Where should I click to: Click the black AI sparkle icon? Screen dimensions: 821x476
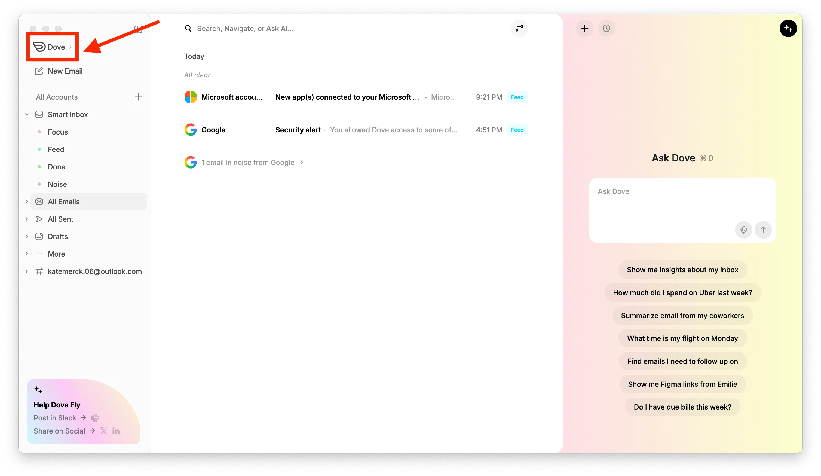point(788,28)
